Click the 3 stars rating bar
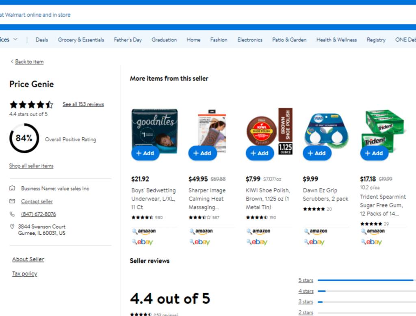This screenshot has height=316, width=416. click(x=367, y=302)
